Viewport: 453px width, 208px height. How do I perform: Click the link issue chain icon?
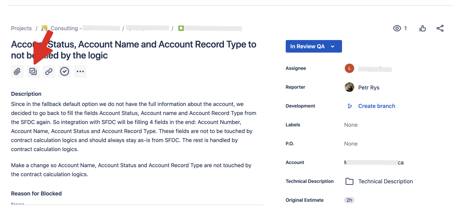tap(49, 71)
